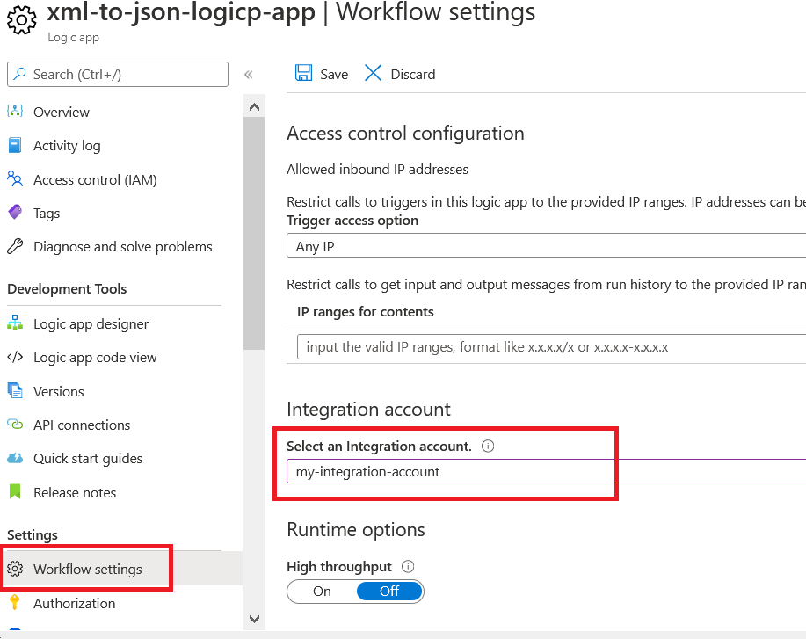The width and height of the screenshot is (806, 639).
Task: Click the Access control (IAM) people icon
Action: pyautogui.click(x=15, y=179)
